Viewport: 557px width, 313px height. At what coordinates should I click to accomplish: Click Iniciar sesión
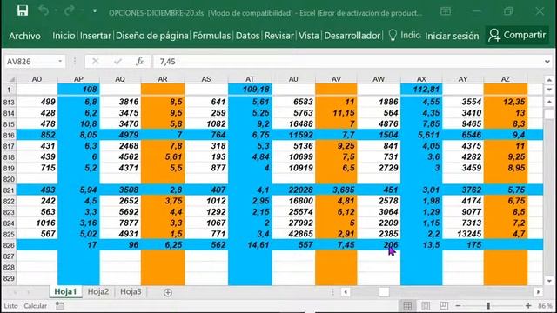[452, 36]
